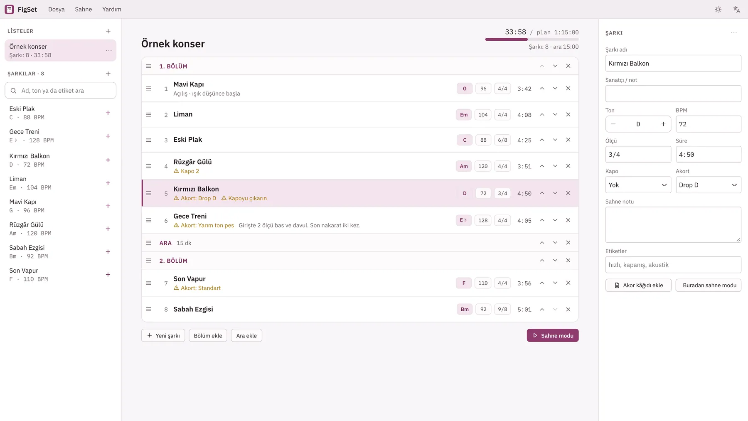Click the Sahne notu text area

click(x=673, y=225)
